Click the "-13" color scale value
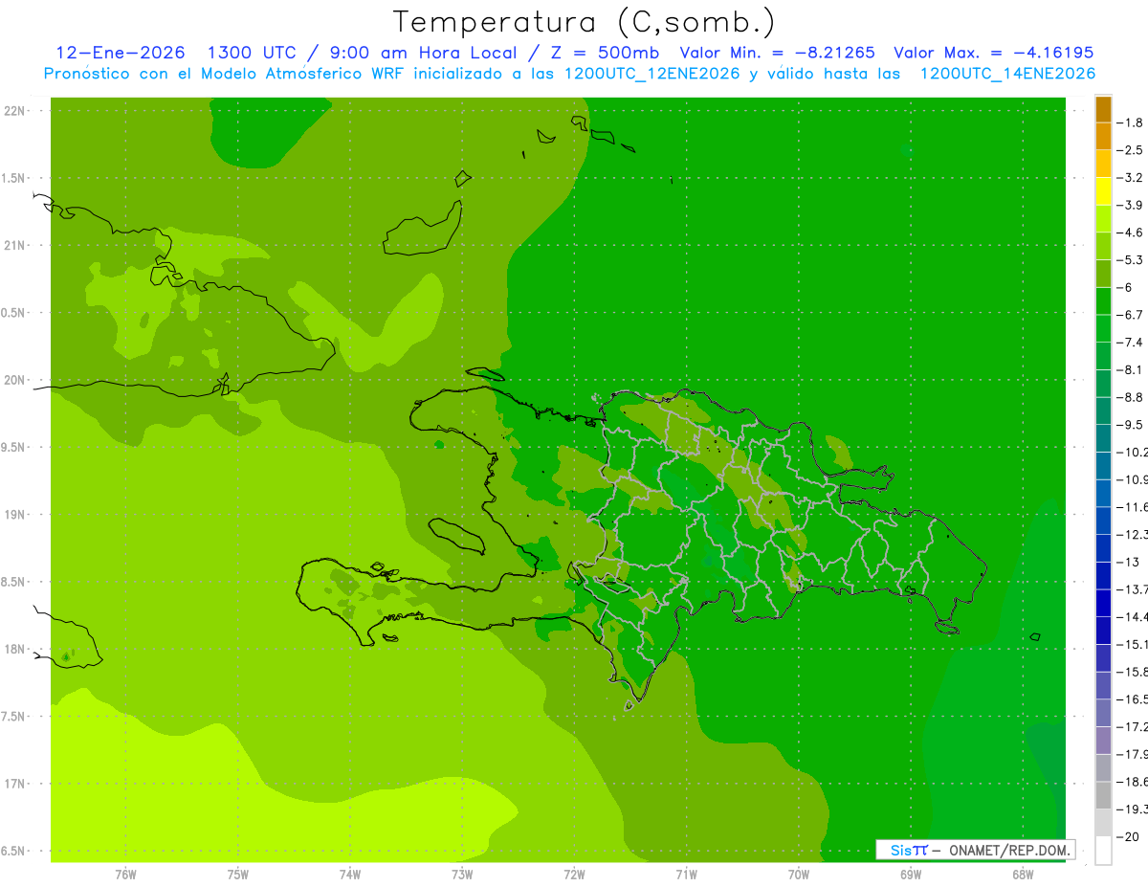Screen dimensions: 1148x887 [1128, 562]
